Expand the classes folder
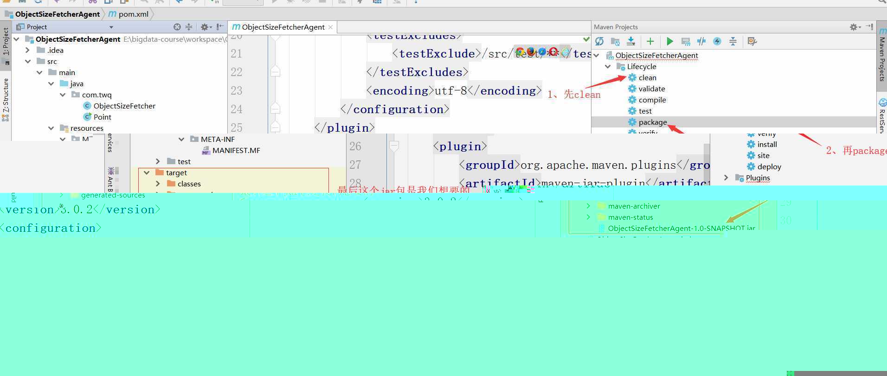The height and width of the screenshot is (376, 887). click(158, 184)
